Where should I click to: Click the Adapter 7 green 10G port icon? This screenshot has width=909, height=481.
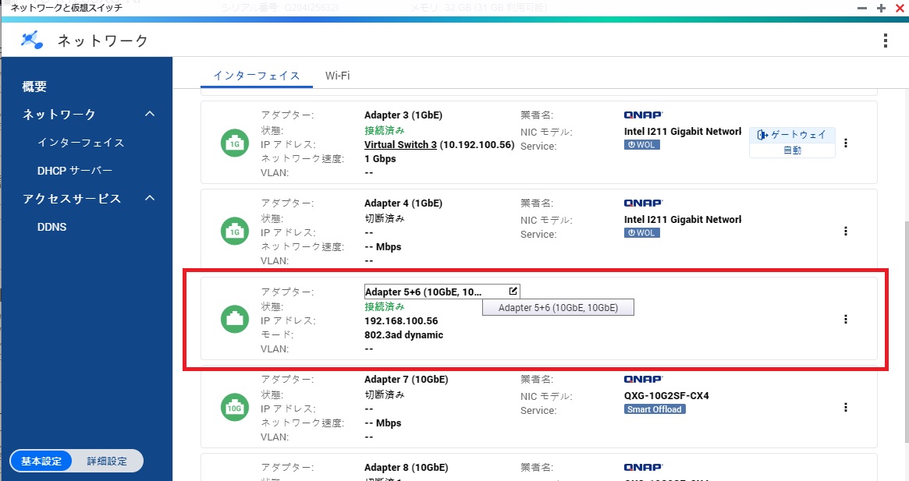click(x=234, y=408)
